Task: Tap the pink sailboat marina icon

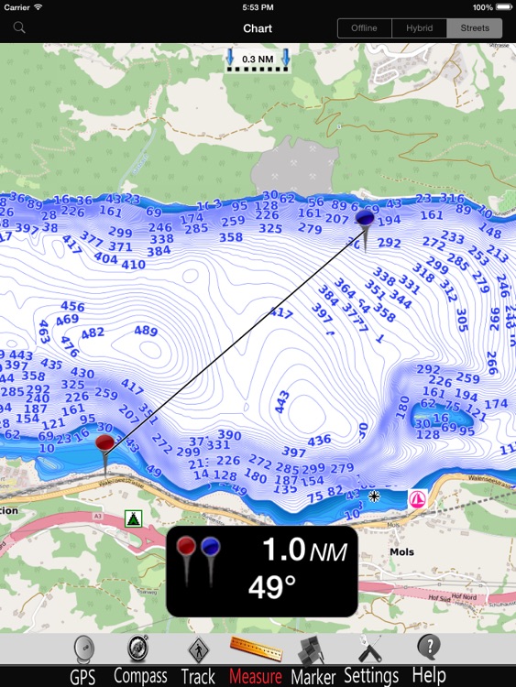Action: 417,499
